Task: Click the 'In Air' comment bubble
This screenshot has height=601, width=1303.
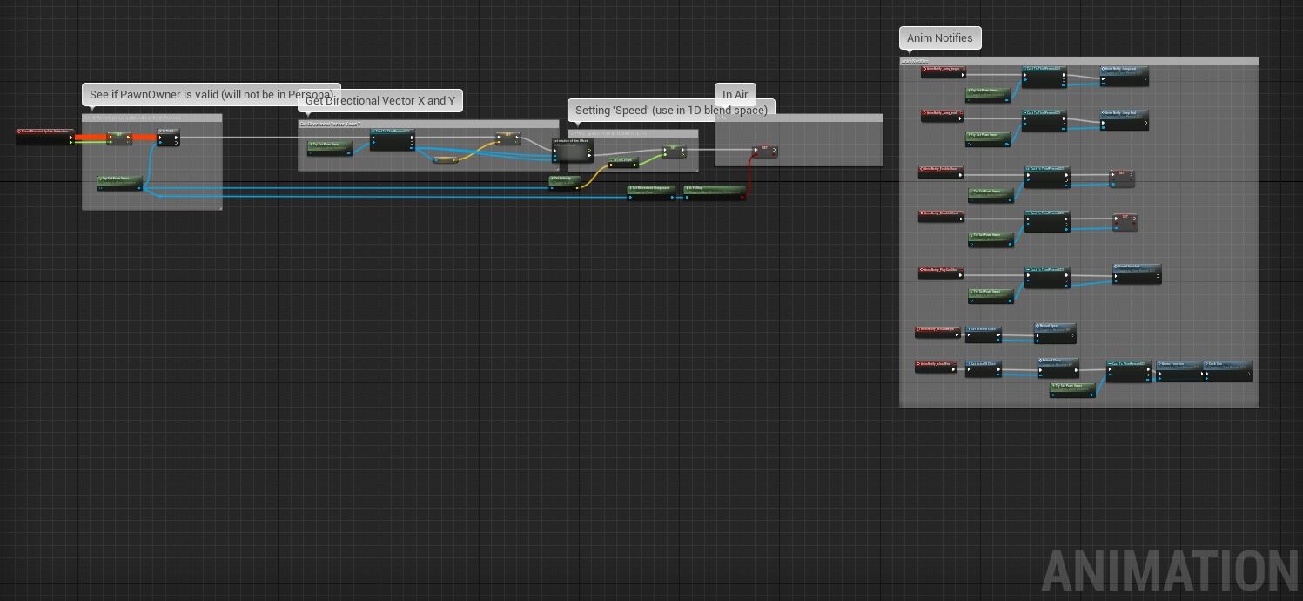Action: [735, 94]
